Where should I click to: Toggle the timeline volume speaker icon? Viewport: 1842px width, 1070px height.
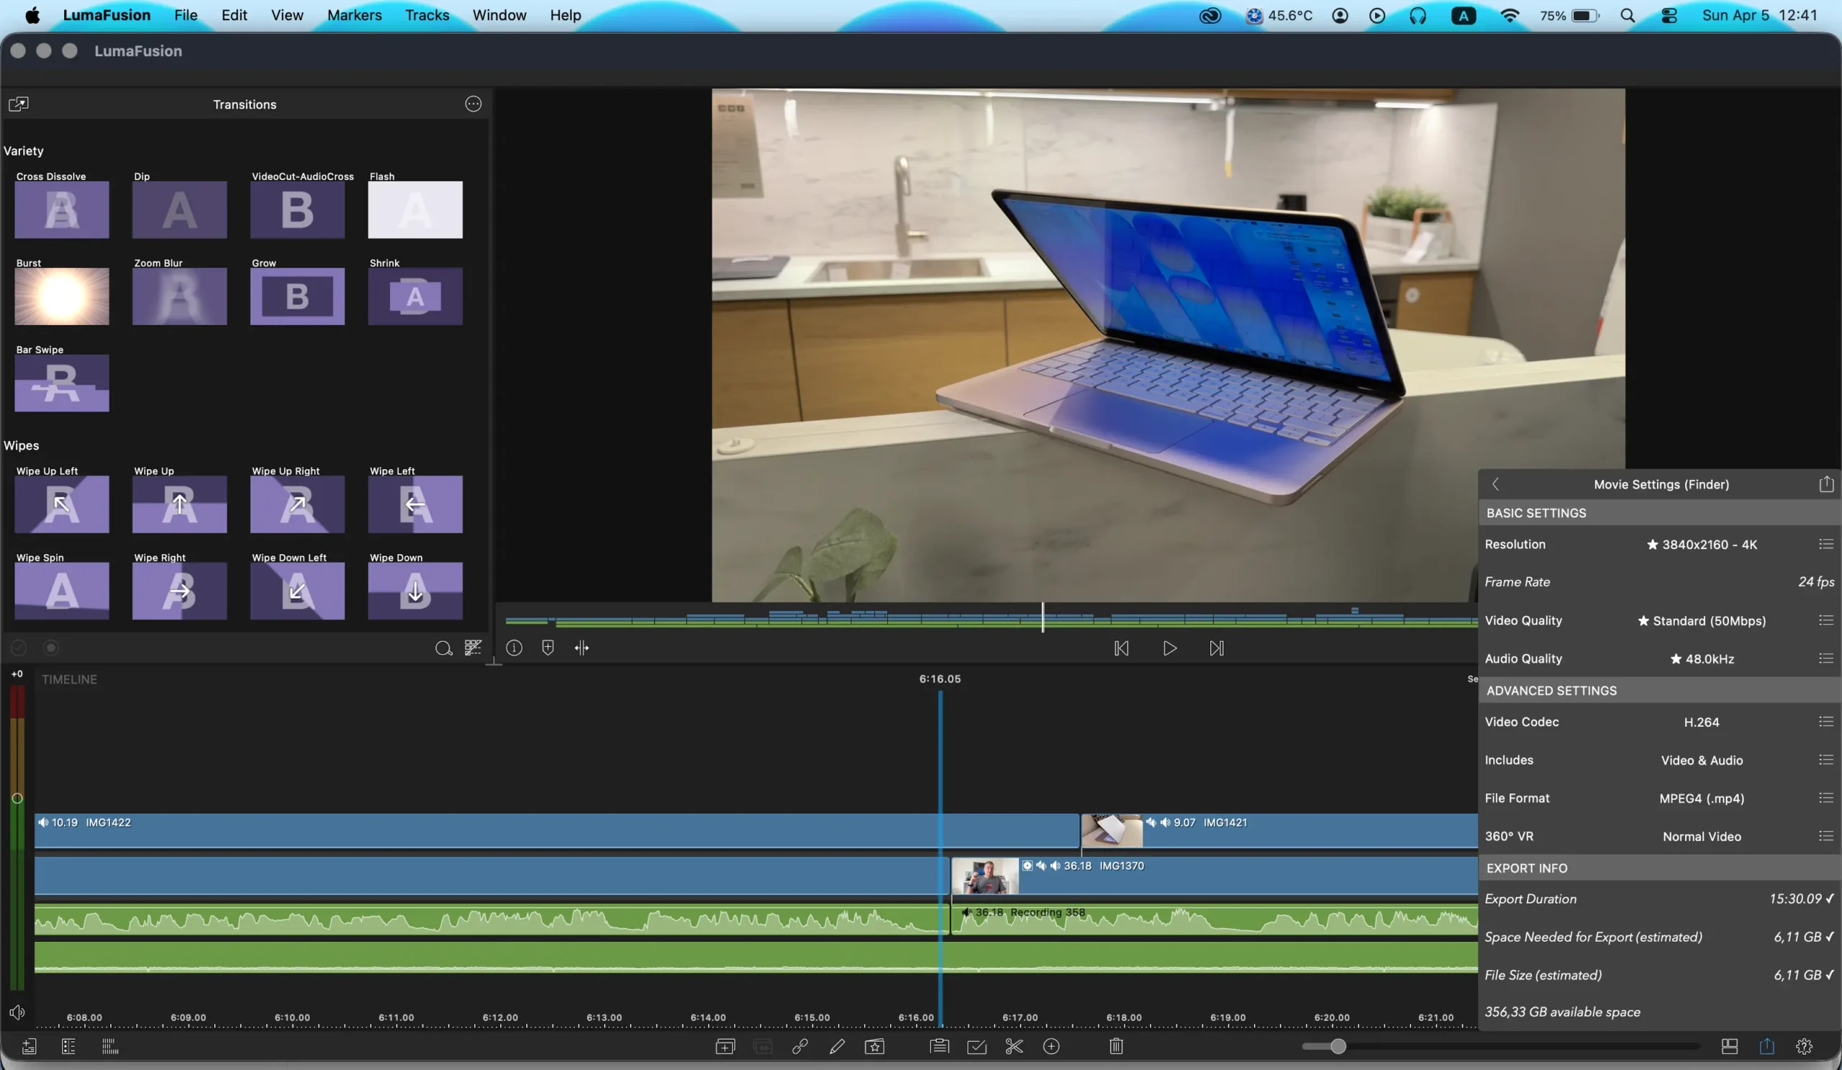(x=17, y=1012)
